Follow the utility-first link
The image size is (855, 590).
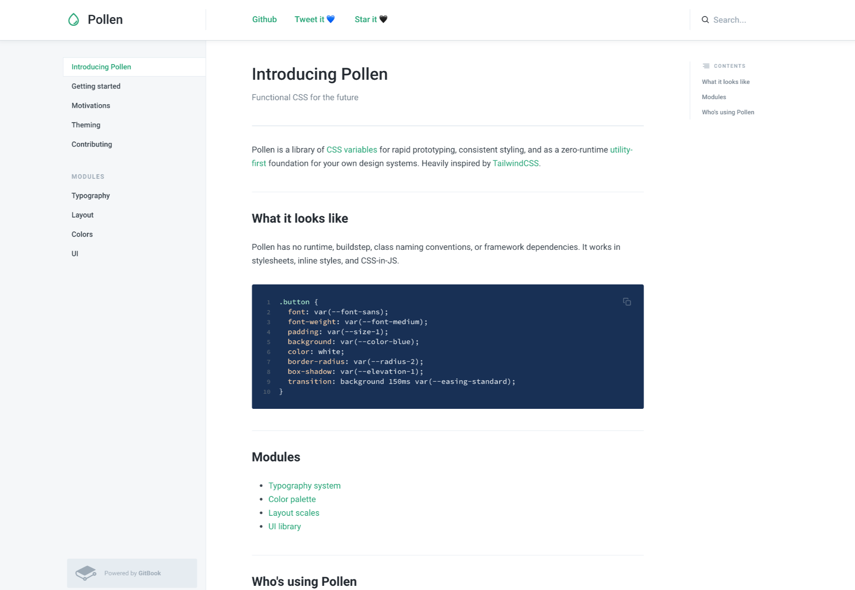(621, 150)
